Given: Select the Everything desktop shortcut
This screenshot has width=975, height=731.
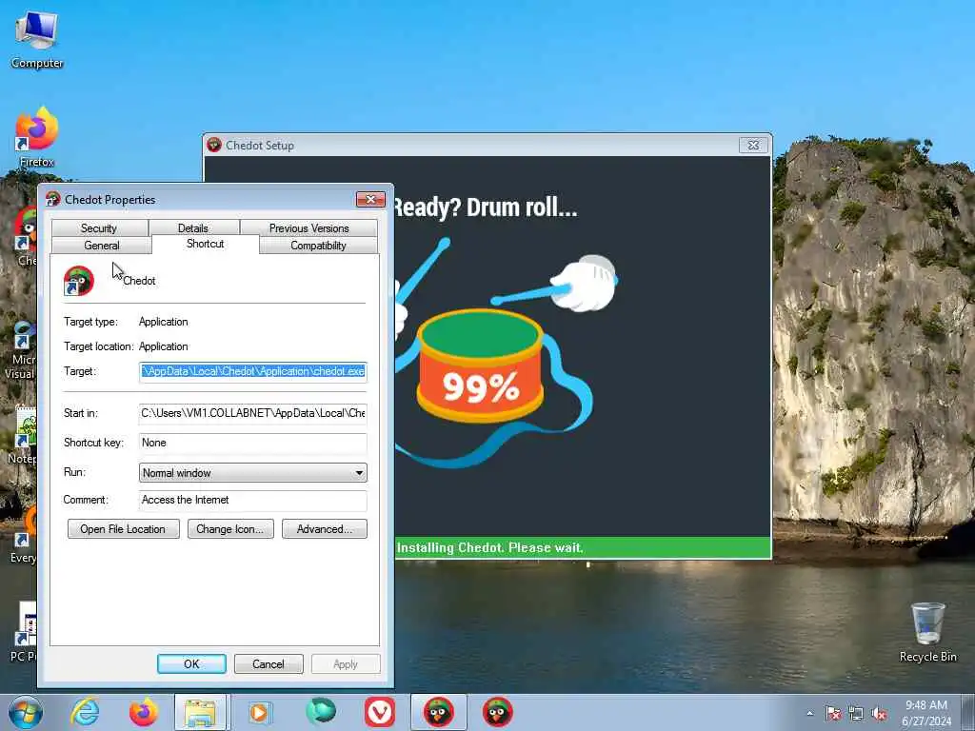Looking at the screenshot, I should pyautogui.click(x=25, y=535).
